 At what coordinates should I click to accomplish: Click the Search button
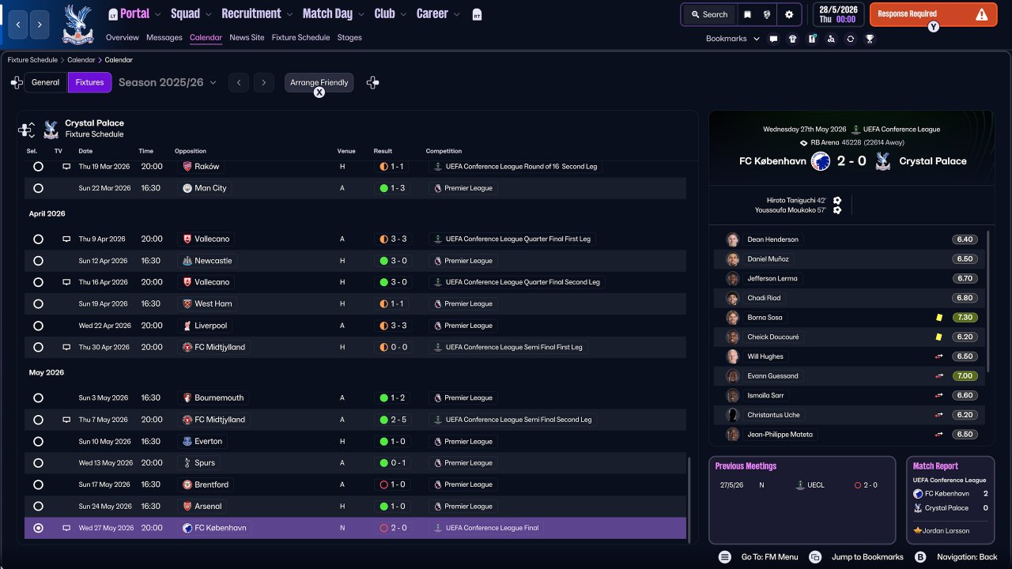[x=709, y=14]
